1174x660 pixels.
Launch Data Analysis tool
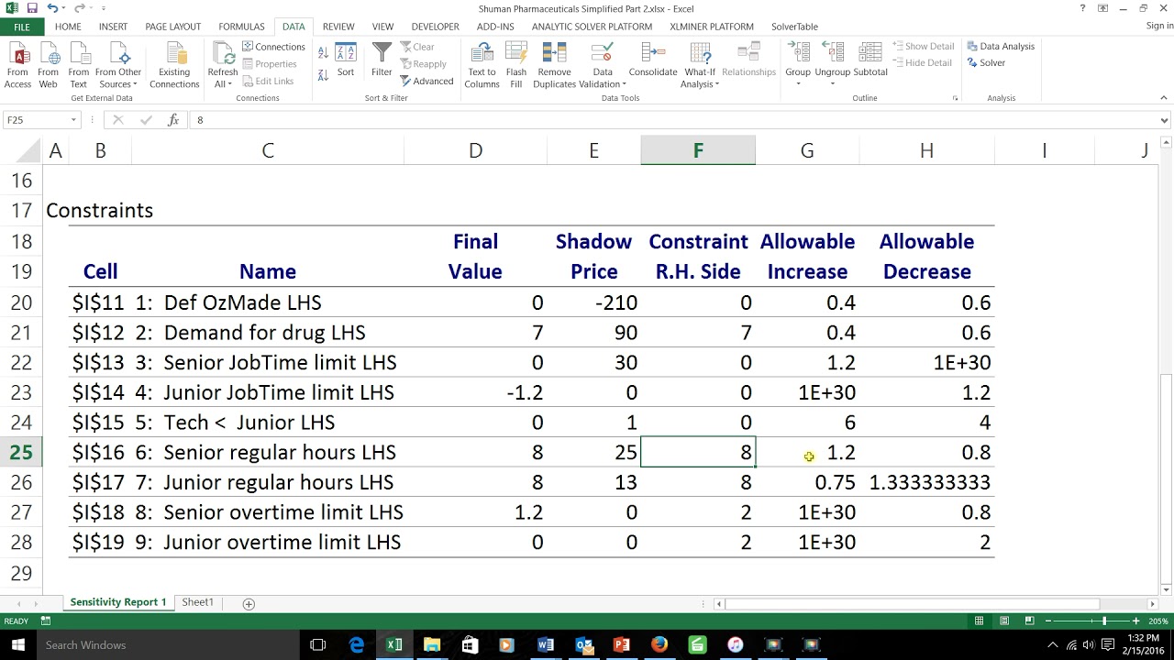(x=1001, y=46)
